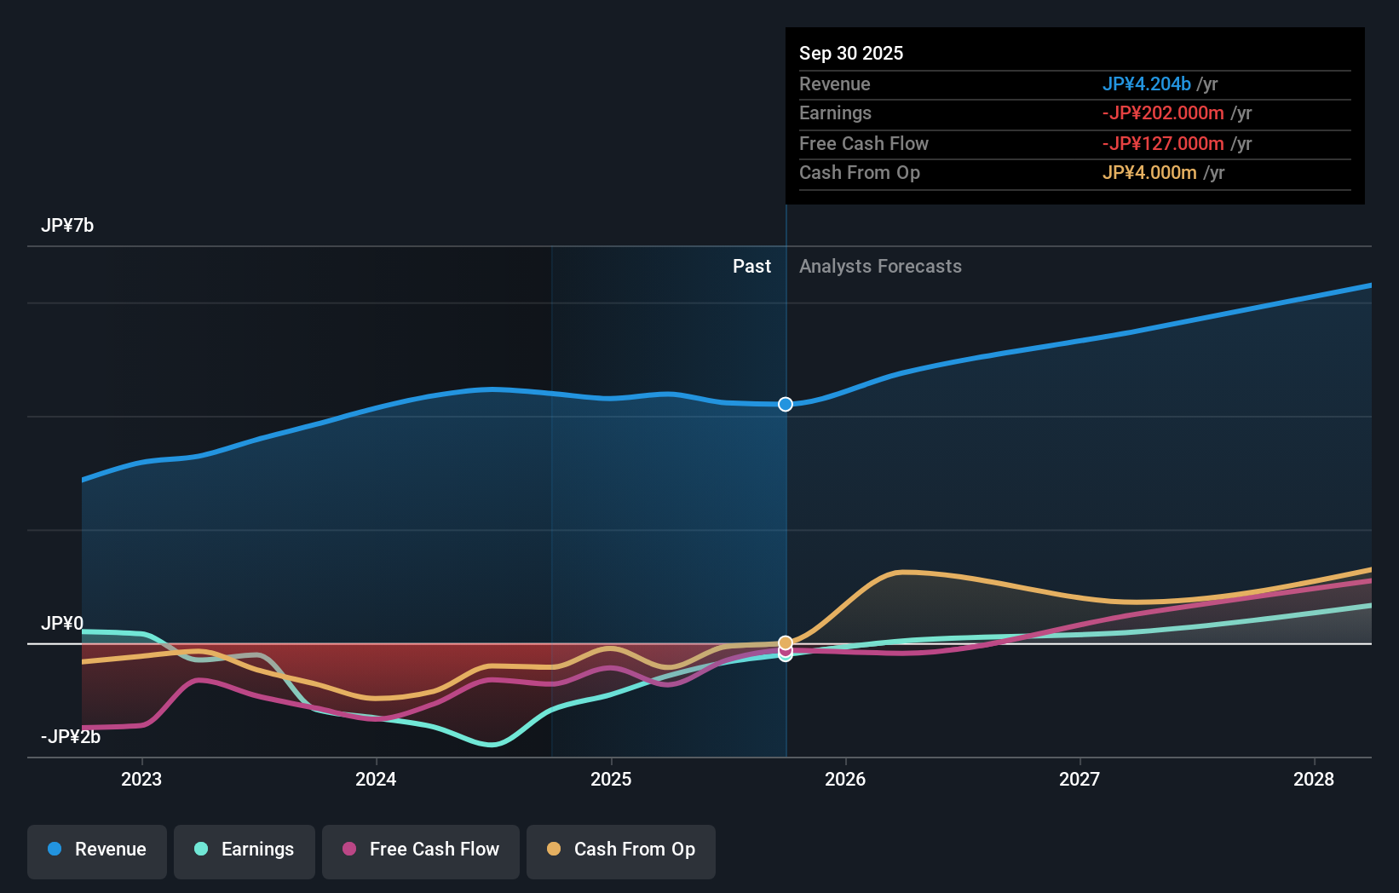Image resolution: width=1399 pixels, height=893 pixels.
Task: Select the vertical date indicator line
Action: [785, 511]
